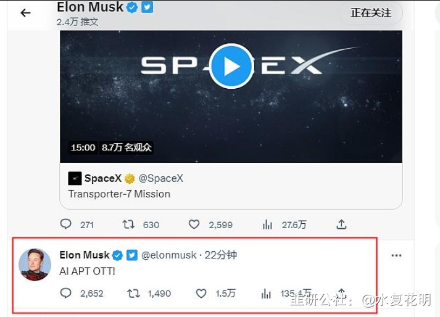Image resolution: width=440 pixels, height=317 pixels.
Task: Open the @SpaceX handle link
Action: (161, 178)
